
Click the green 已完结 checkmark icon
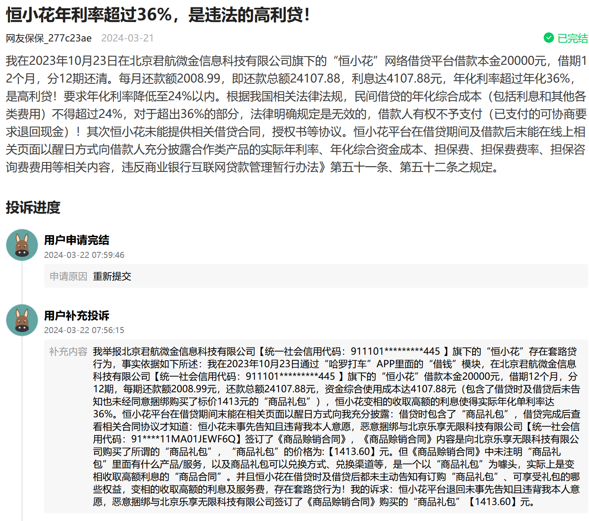[x=548, y=38]
